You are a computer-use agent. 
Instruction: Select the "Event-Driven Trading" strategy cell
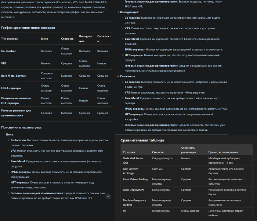pos(135,180)
